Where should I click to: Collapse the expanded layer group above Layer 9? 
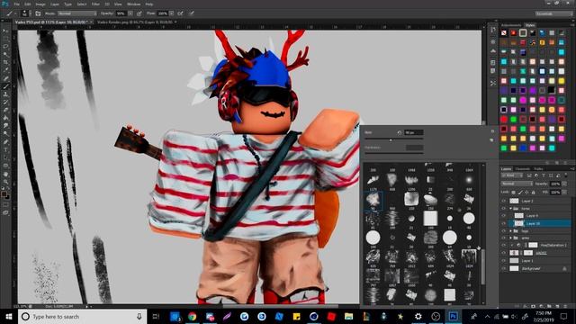pyautogui.click(x=510, y=208)
